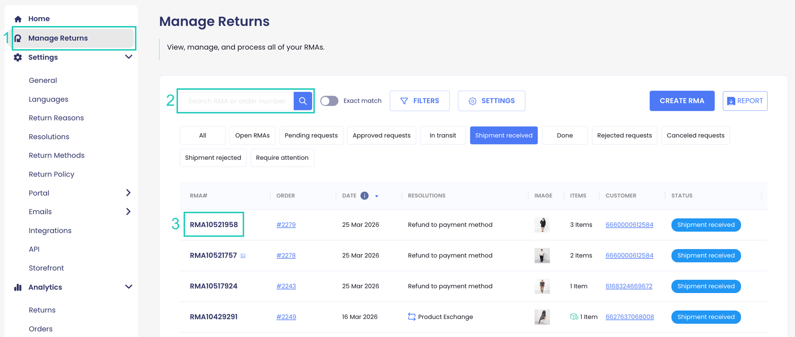Click the Product Exchange arrows icon
Image resolution: width=795 pixels, height=337 pixels.
click(411, 317)
